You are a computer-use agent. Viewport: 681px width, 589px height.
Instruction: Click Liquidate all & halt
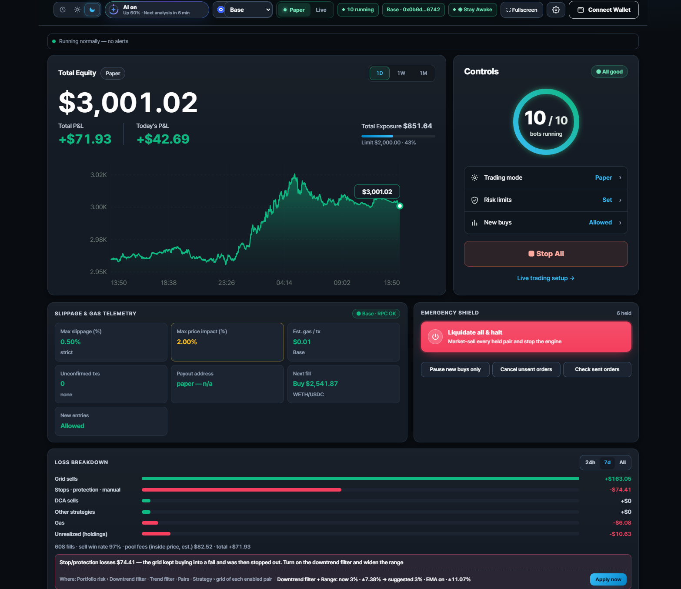coord(526,337)
